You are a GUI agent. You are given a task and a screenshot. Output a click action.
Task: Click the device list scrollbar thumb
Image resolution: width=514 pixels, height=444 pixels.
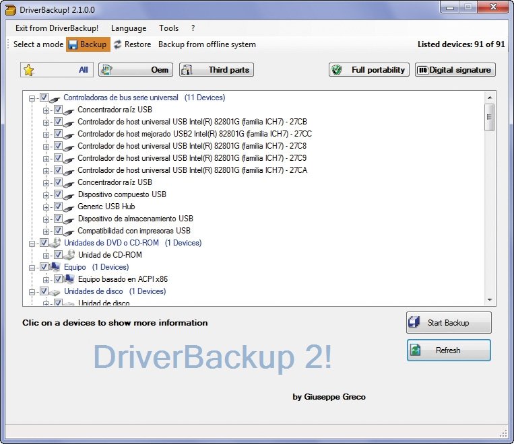coord(490,117)
